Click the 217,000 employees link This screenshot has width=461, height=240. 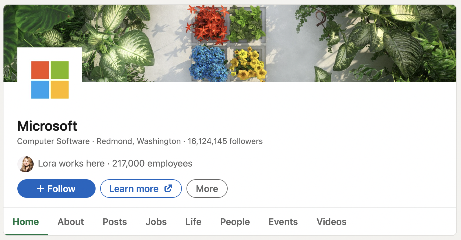click(x=152, y=164)
